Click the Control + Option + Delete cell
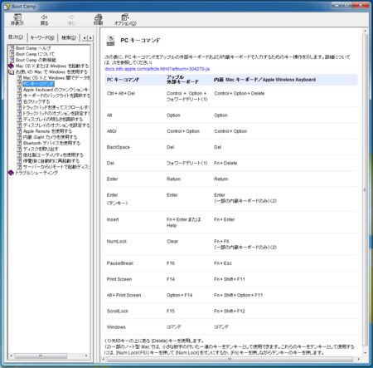The image size is (373, 368). tap(240, 94)
